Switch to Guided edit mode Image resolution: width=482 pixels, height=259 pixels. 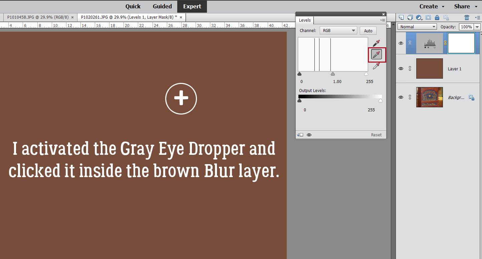point(162,6)
